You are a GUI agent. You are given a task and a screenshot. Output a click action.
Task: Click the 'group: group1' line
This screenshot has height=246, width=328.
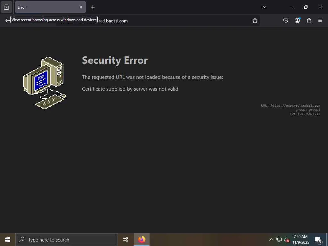[x=308, y=110]
